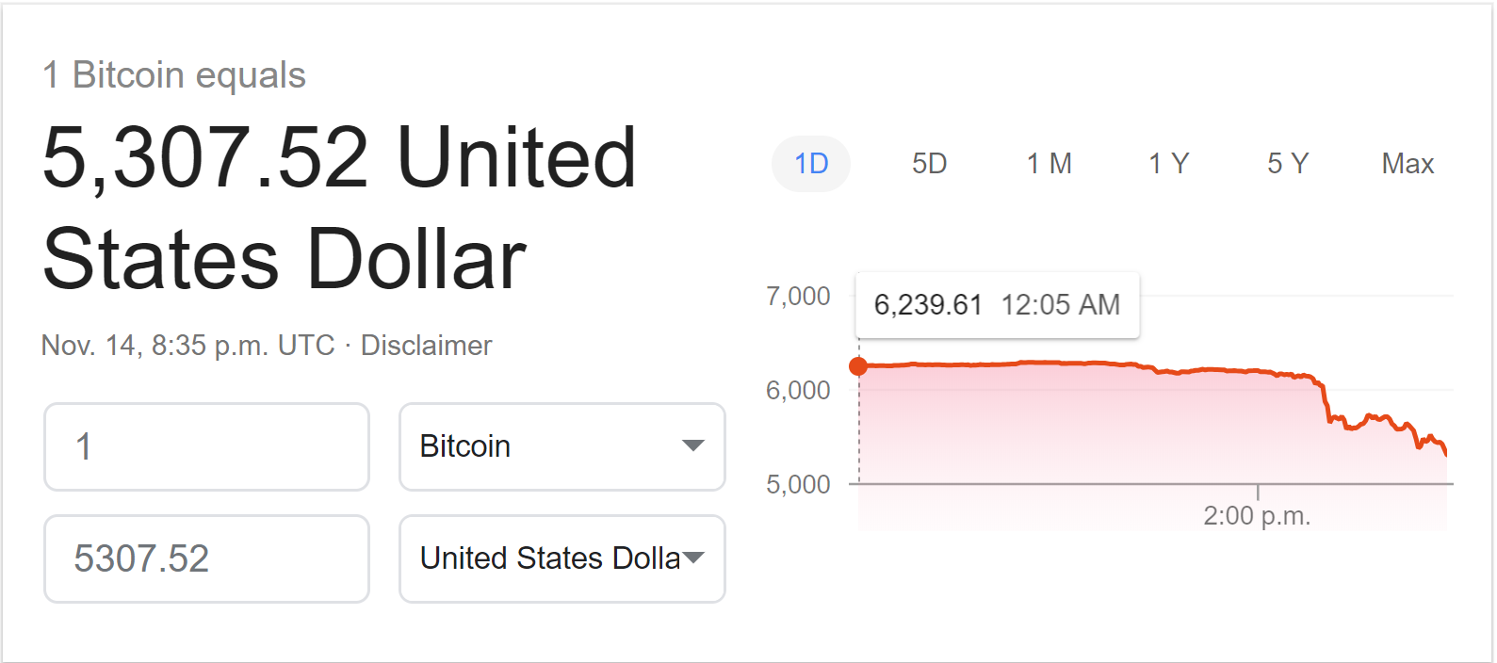
Task: Focus the 5307.52 dollar amount field
Action: [206, 558]
